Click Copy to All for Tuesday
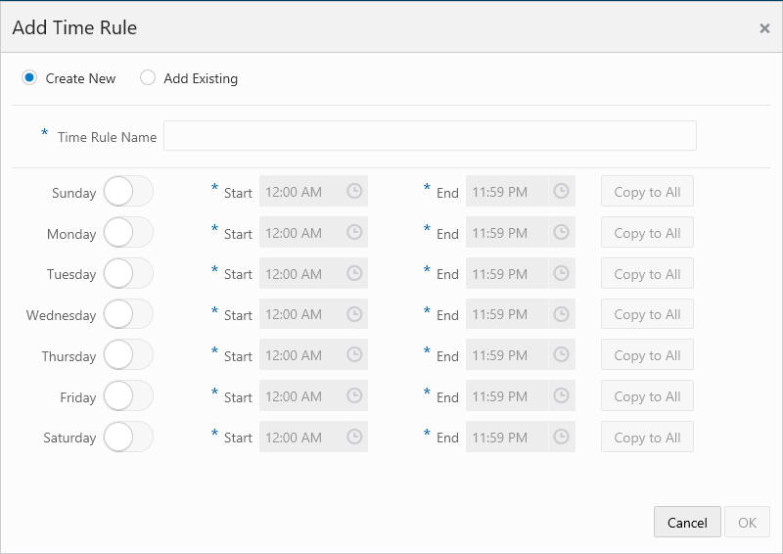783x554 pixels. point(647,273)
